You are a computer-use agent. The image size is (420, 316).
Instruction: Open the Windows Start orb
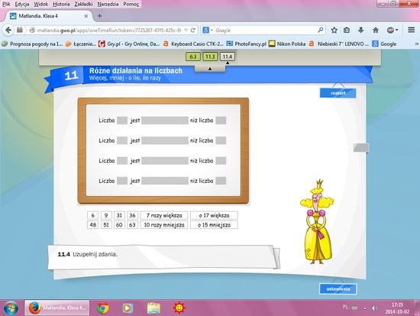[x=11, y=308]
